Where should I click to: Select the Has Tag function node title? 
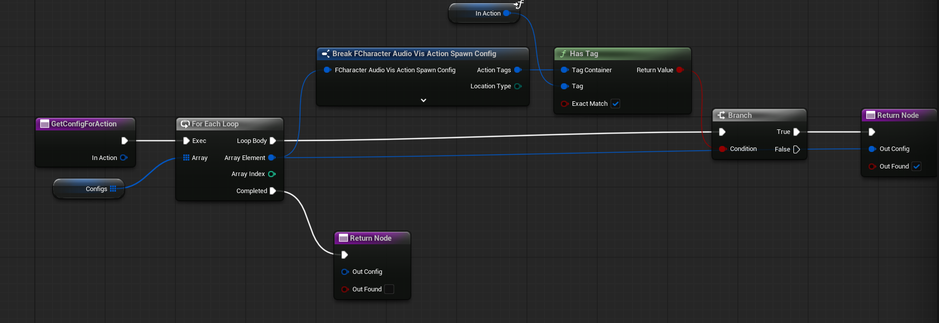[584, 54]
